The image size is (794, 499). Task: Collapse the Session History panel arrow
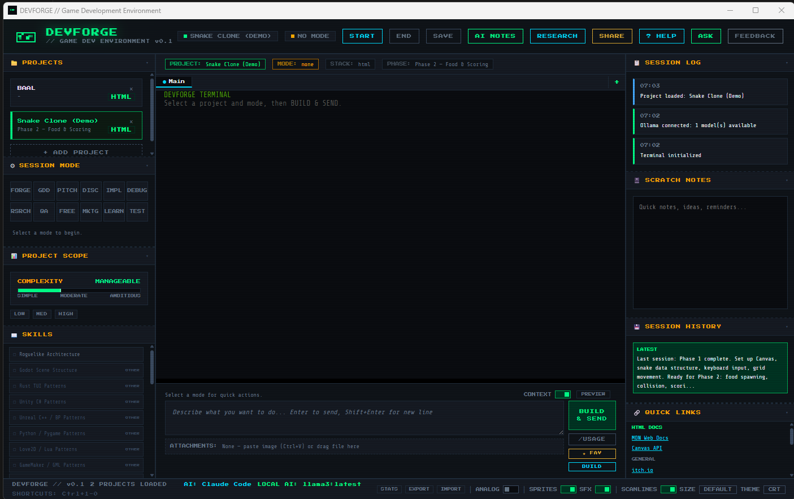pyautogui.click(x=786, y=327)
